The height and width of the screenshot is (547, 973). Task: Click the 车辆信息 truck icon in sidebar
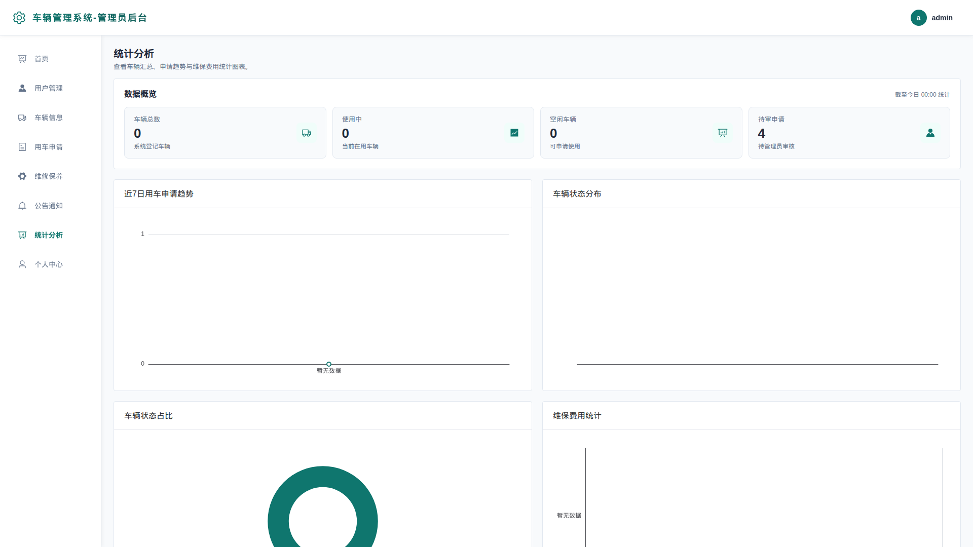click(22, 118)
